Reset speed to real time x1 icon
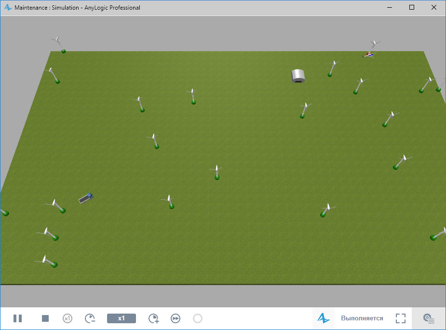Screen dimensions: 446x330 point(68,318)
